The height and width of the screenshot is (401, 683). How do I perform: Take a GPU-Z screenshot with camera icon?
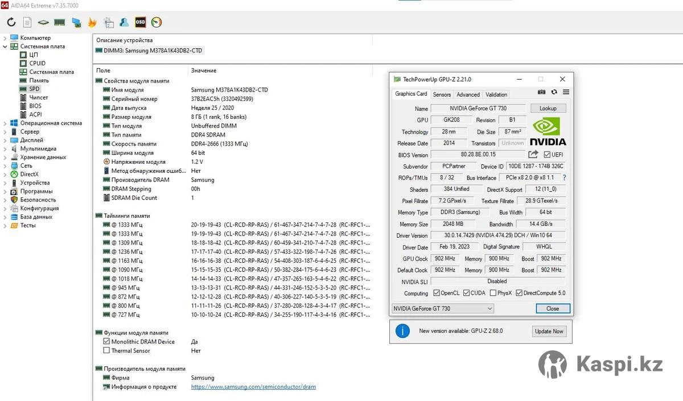[x=541, y=92]
